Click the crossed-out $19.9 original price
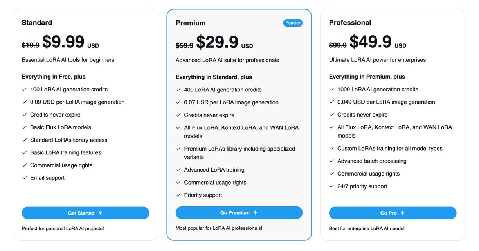The image size is (479, 251). (31, 45)
